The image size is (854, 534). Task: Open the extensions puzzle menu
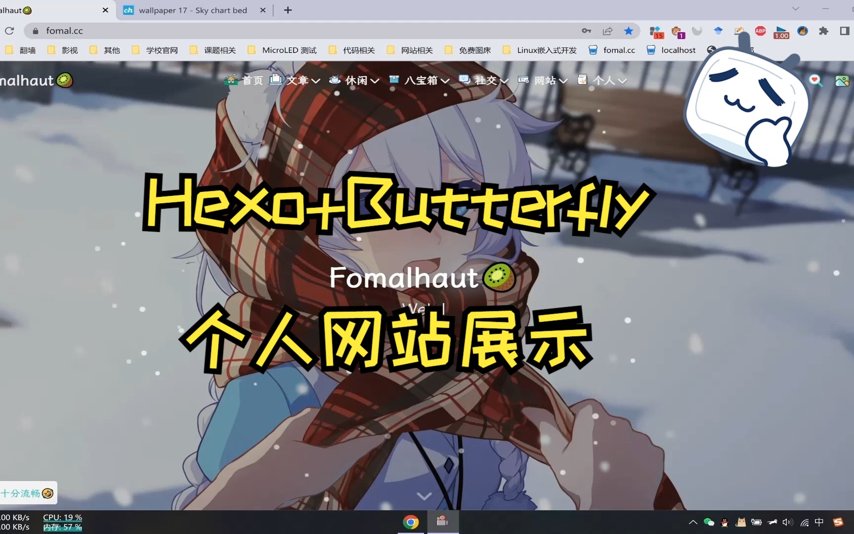click(823, 31)
